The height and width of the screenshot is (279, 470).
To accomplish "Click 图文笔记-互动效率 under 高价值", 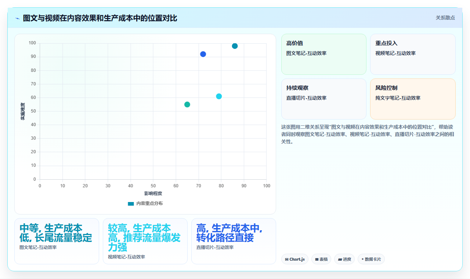I will tap(306, 54).
